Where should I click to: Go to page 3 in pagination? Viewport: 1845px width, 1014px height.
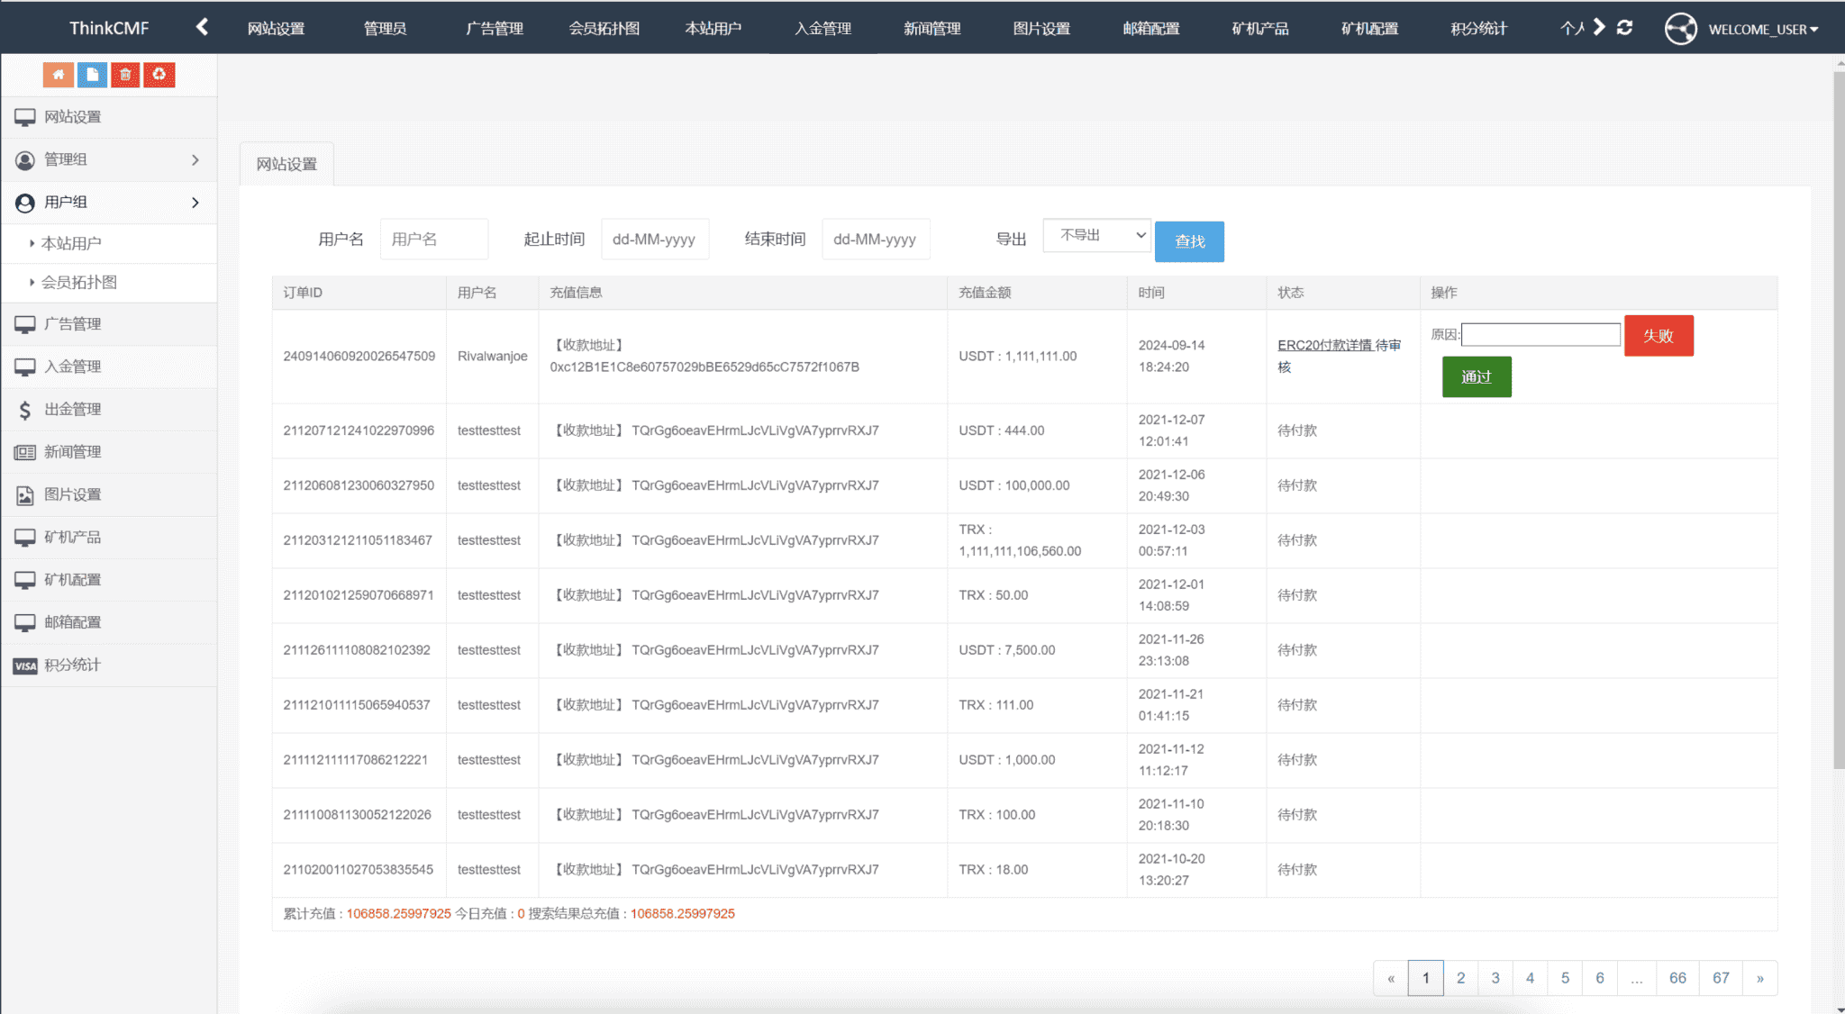tap(1495, 978)
